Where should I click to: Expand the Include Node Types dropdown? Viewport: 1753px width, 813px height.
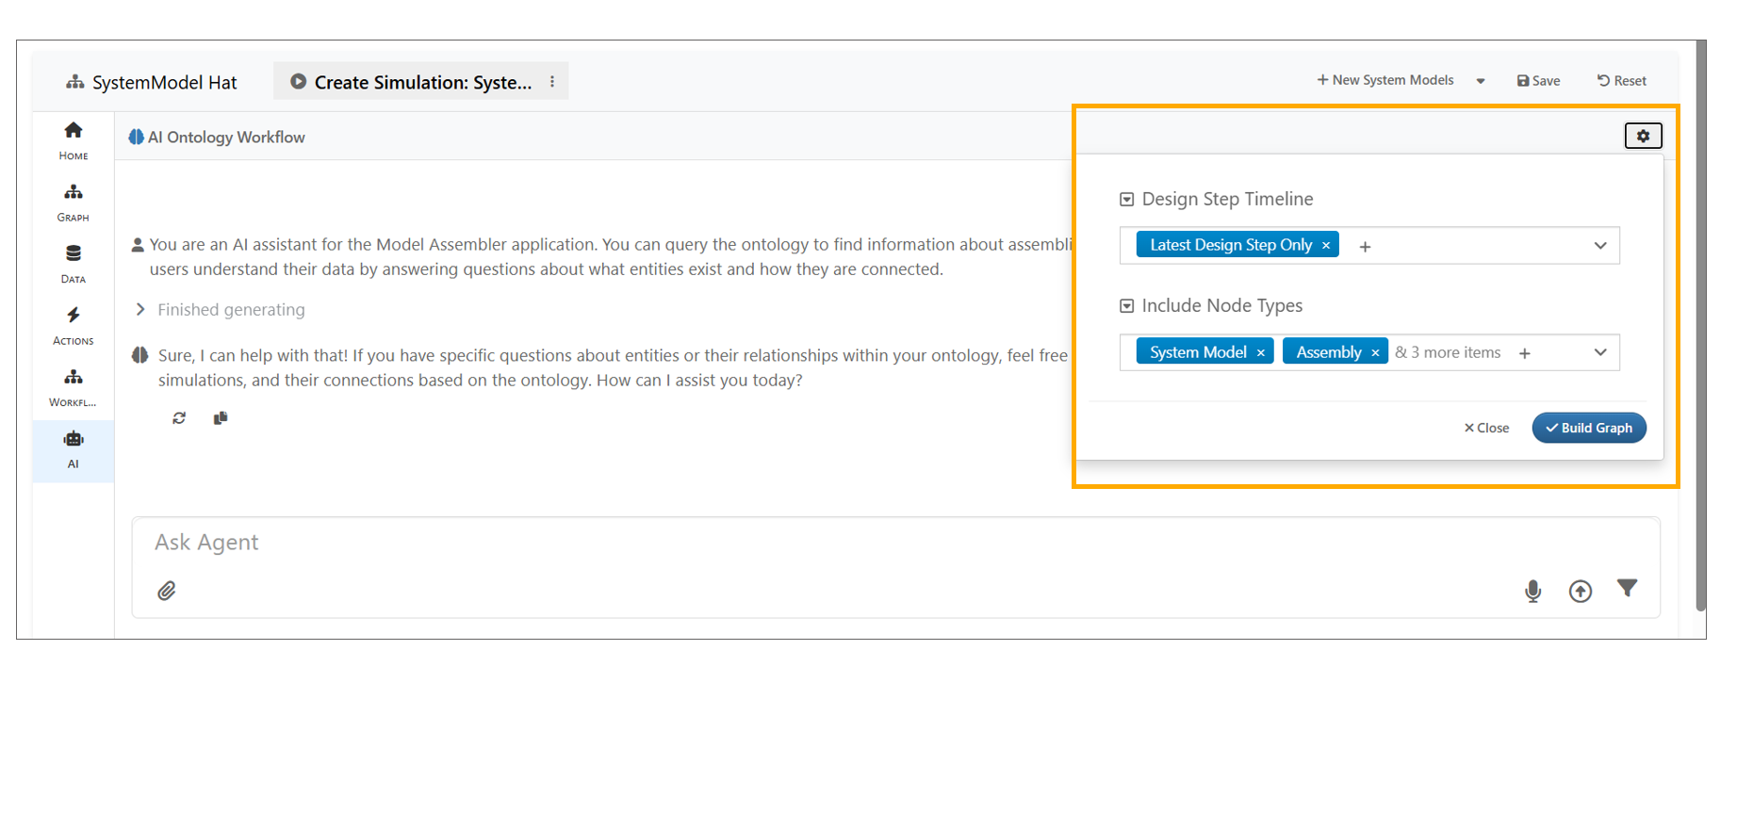point(1599,352)
